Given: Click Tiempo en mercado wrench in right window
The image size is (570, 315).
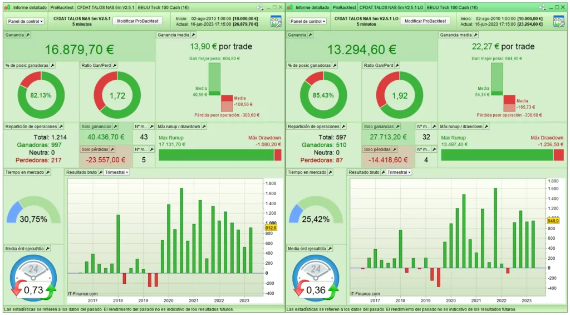Looking at the screenshot, I should [331, 172].
